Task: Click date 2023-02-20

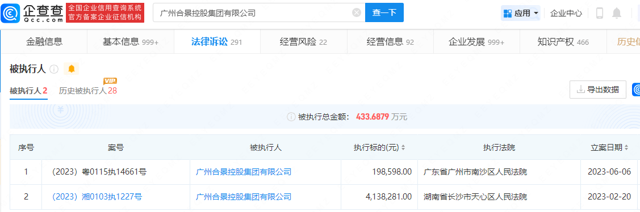Action: click(x=609, y=197)
